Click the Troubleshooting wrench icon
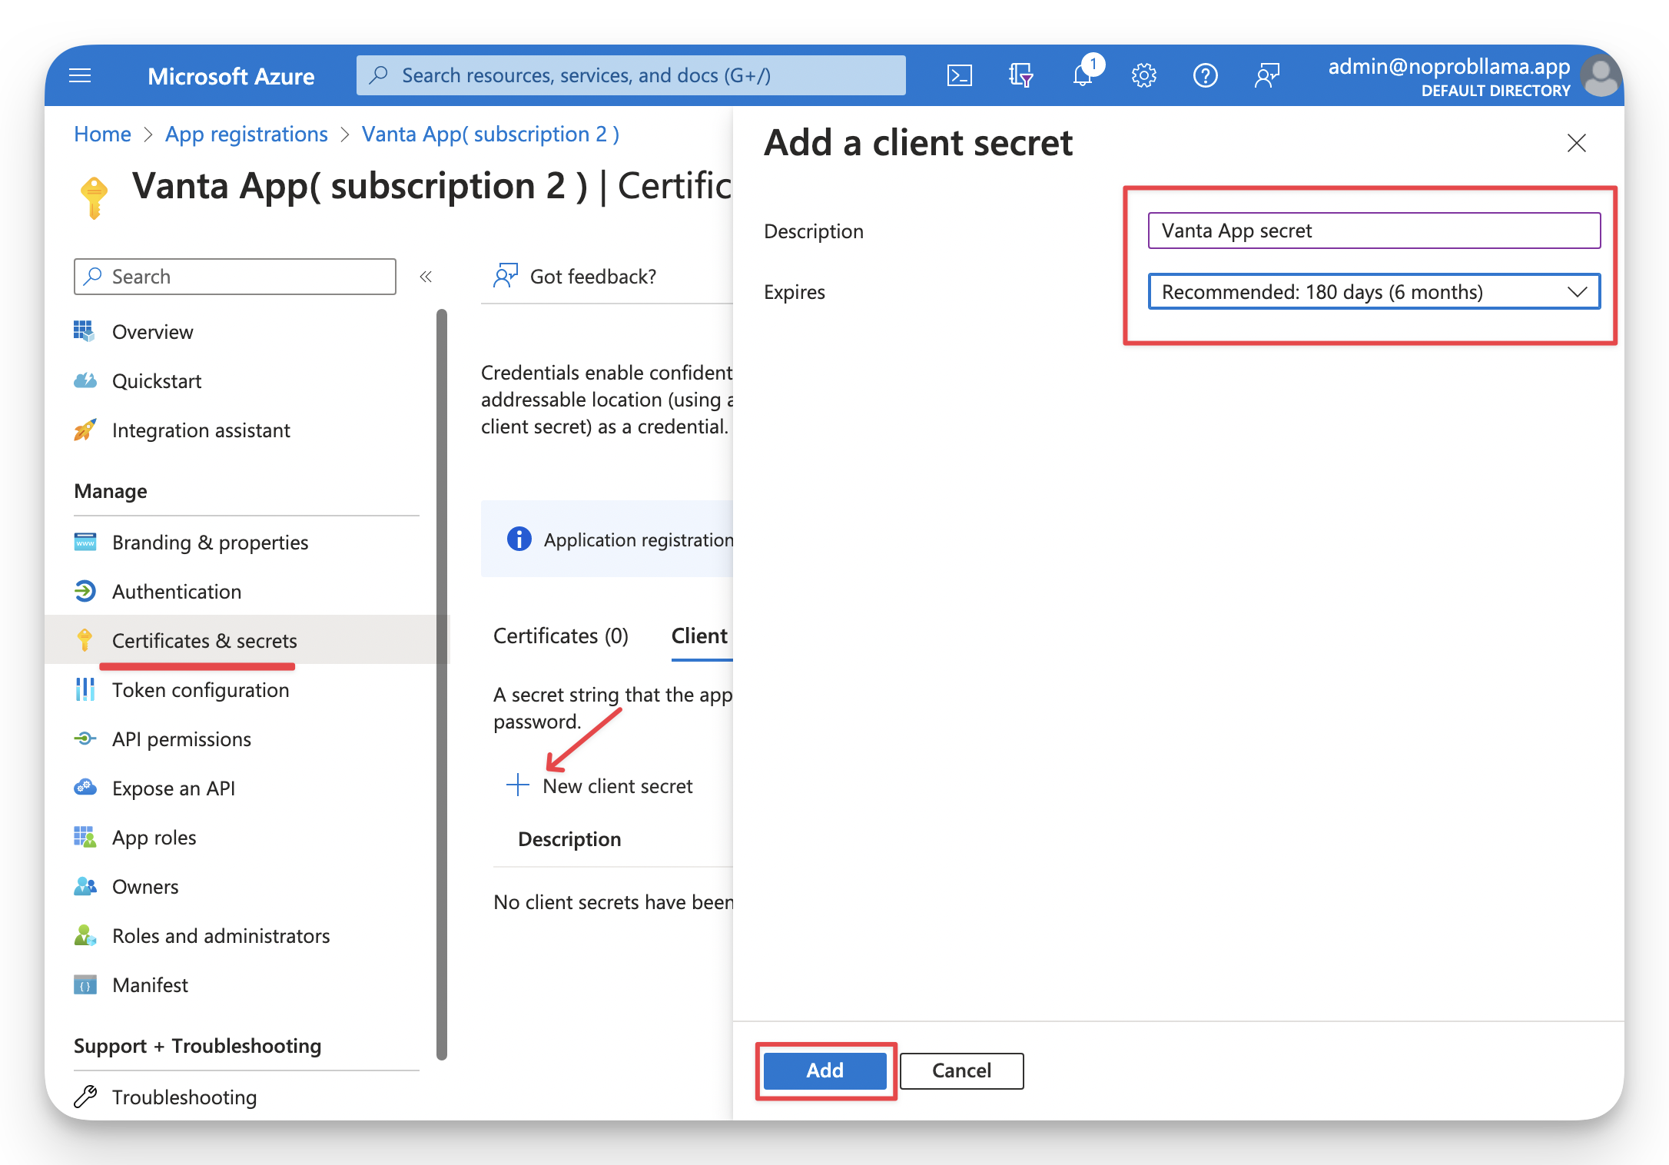 click(85, 1097)
